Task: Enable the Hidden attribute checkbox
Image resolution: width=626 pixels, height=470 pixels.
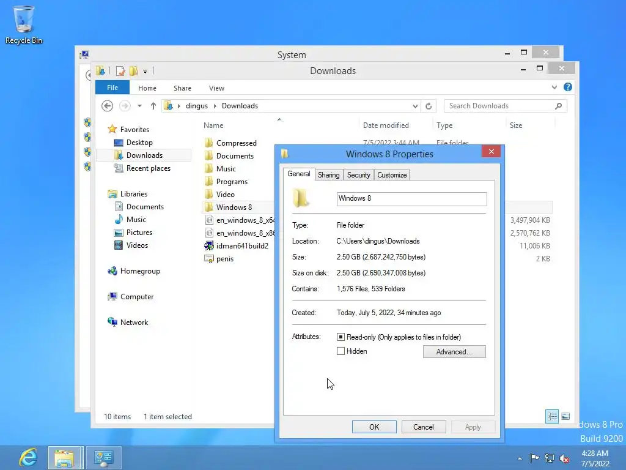Action: coord(341,351)
